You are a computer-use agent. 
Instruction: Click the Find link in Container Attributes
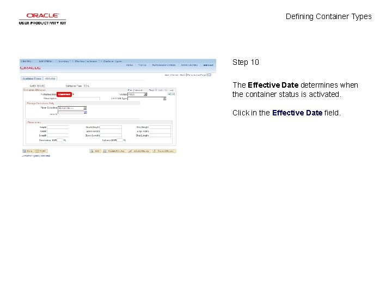pos(130,90)
